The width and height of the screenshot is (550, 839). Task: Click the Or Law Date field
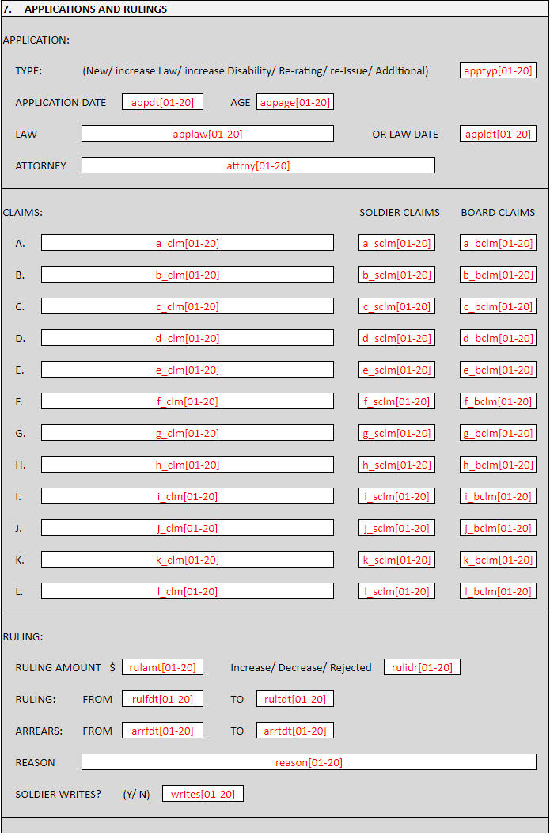(x=498, y=134)
